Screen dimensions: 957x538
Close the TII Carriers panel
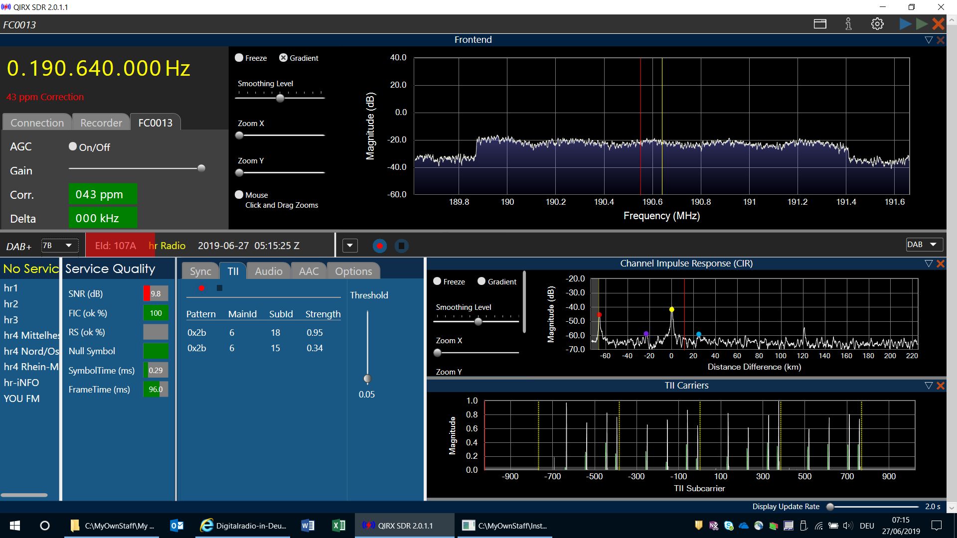[941, 386]
